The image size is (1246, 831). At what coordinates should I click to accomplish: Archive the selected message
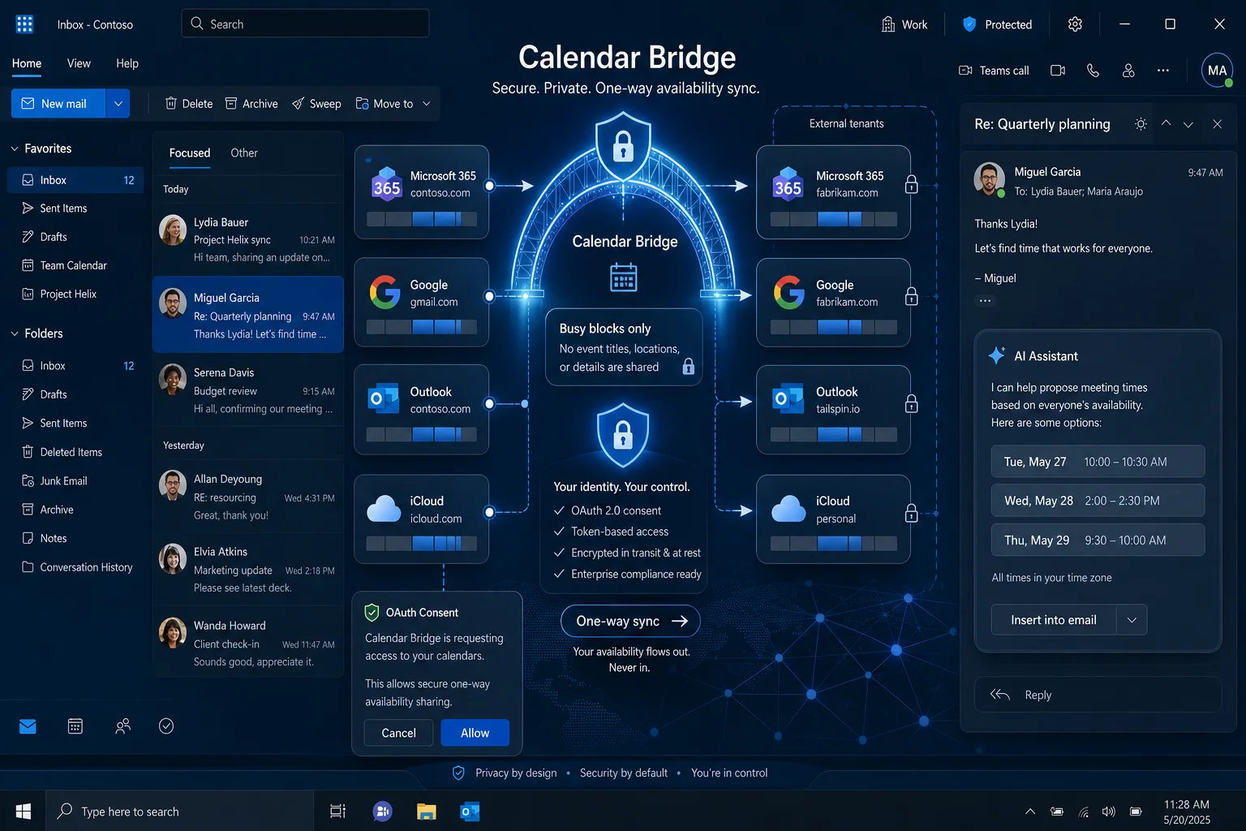point(251,104)
